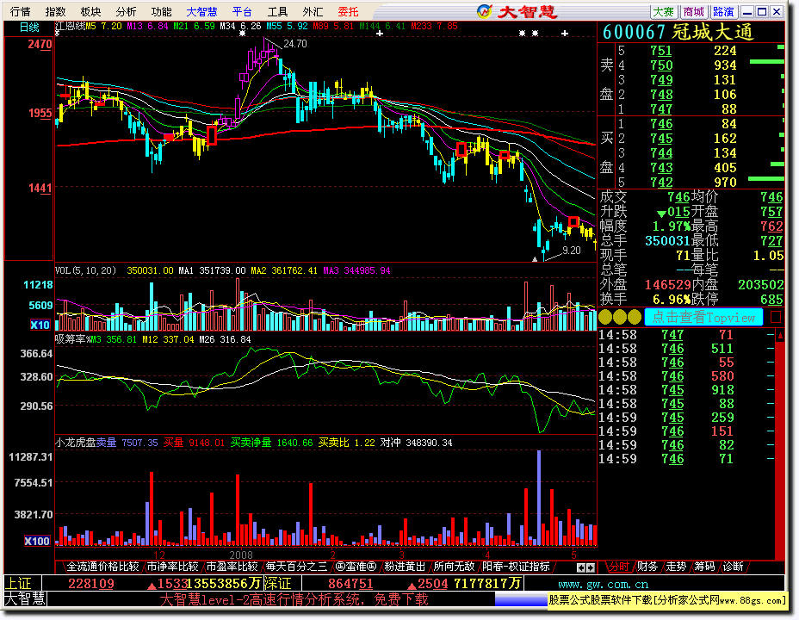Viewport: 799px width, 620px height.
Task: Select the 粉进黄出 indicator tab
Action: 405,566
